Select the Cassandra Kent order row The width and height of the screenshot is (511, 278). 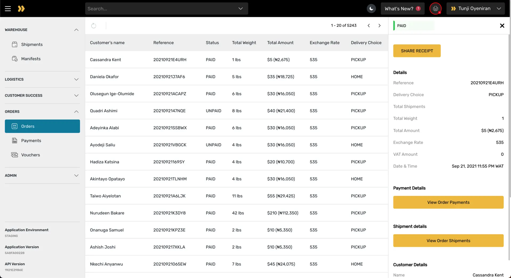pos(237,60)
